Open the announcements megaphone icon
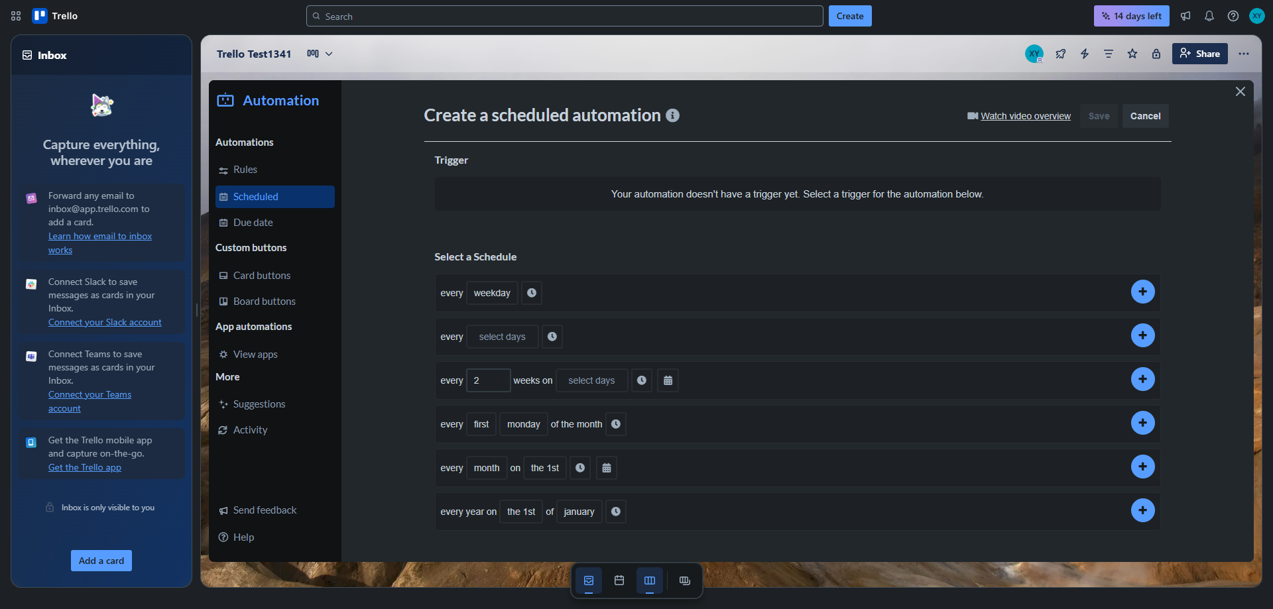This screenshot has height=609, width=1273. click(x=1185, y=16)
